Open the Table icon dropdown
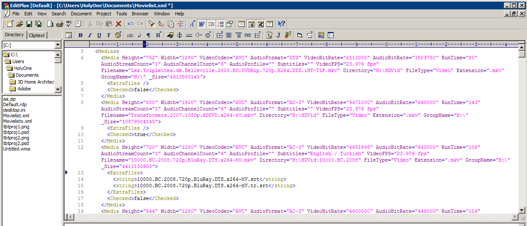 click(x=220, y=35)
